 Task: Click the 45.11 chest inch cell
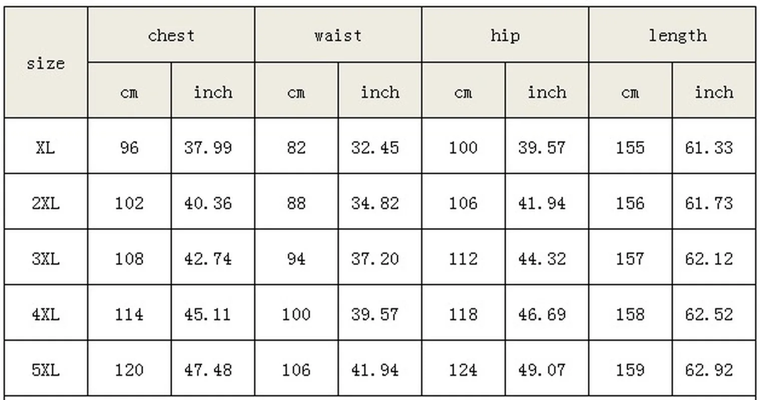point(213,313)
